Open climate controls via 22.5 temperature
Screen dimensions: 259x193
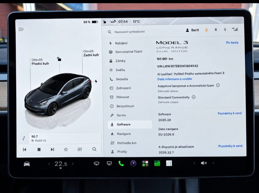pyautogui.click(x=61, y=164)
